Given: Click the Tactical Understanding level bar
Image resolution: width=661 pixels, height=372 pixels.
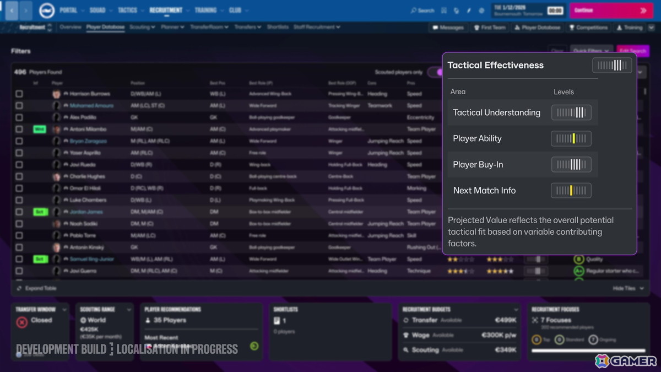Looking at the screenshot, I should pos(571,112).
